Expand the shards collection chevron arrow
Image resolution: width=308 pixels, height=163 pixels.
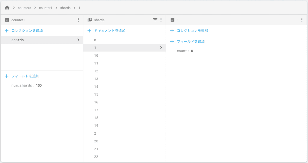point(78,40)
